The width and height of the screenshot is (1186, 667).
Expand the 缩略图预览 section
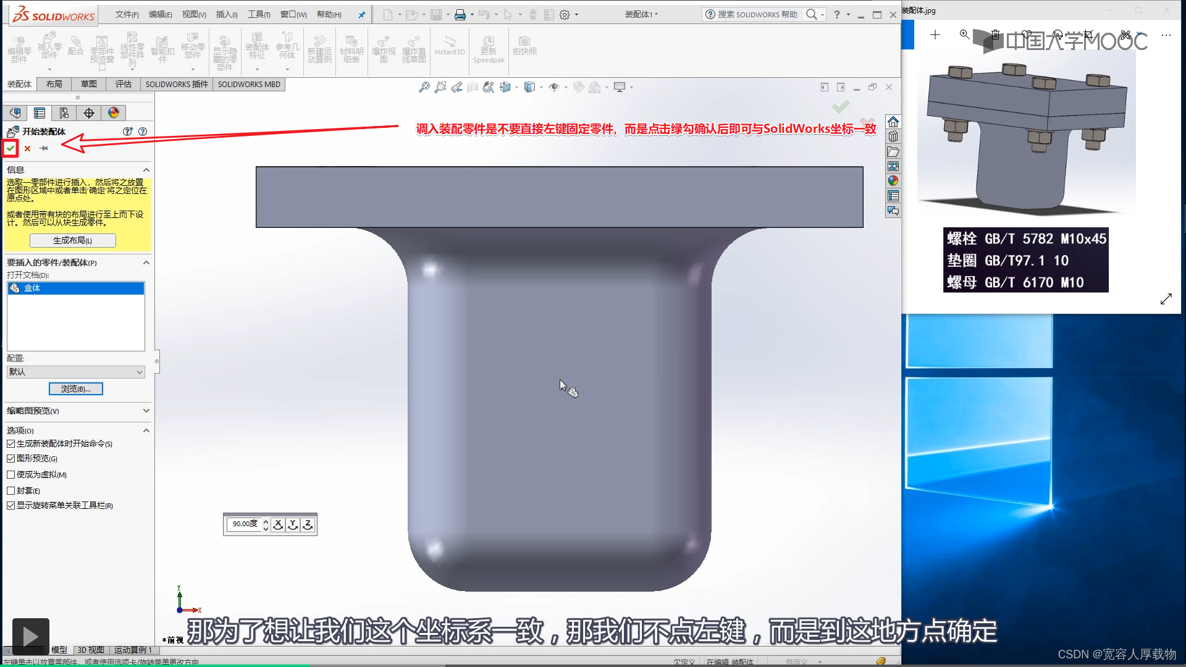(146, 411)
